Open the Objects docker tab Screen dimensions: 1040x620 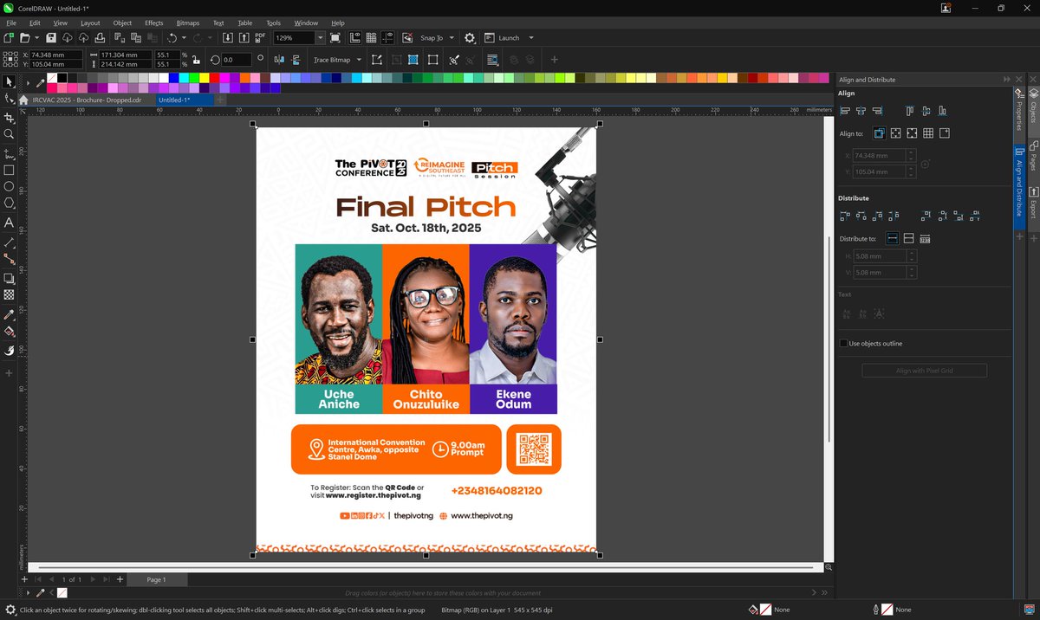(x=1034, y=107)
